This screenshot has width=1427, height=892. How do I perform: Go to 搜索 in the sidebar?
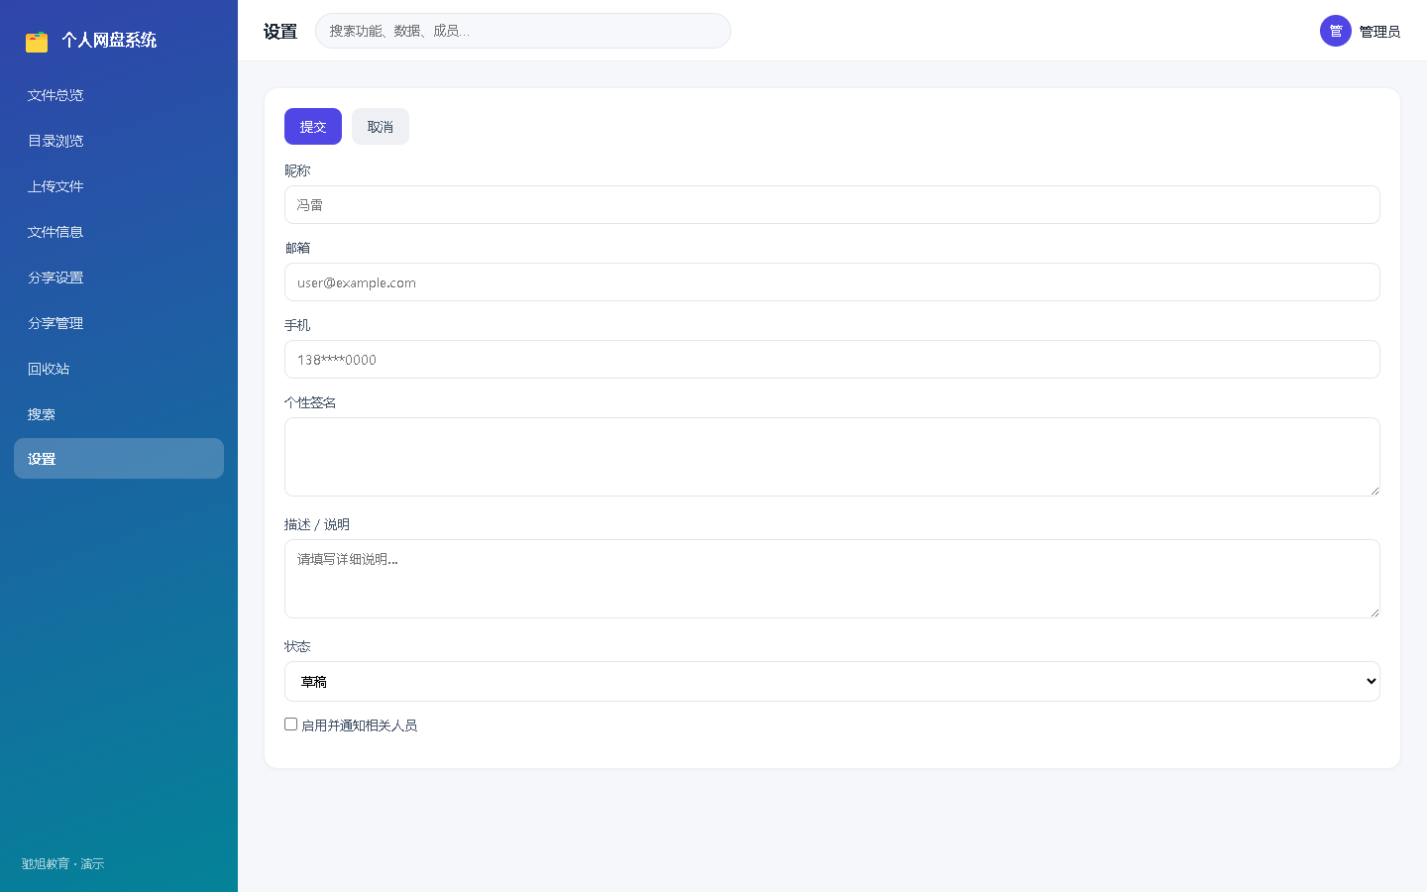pos(119,414)
